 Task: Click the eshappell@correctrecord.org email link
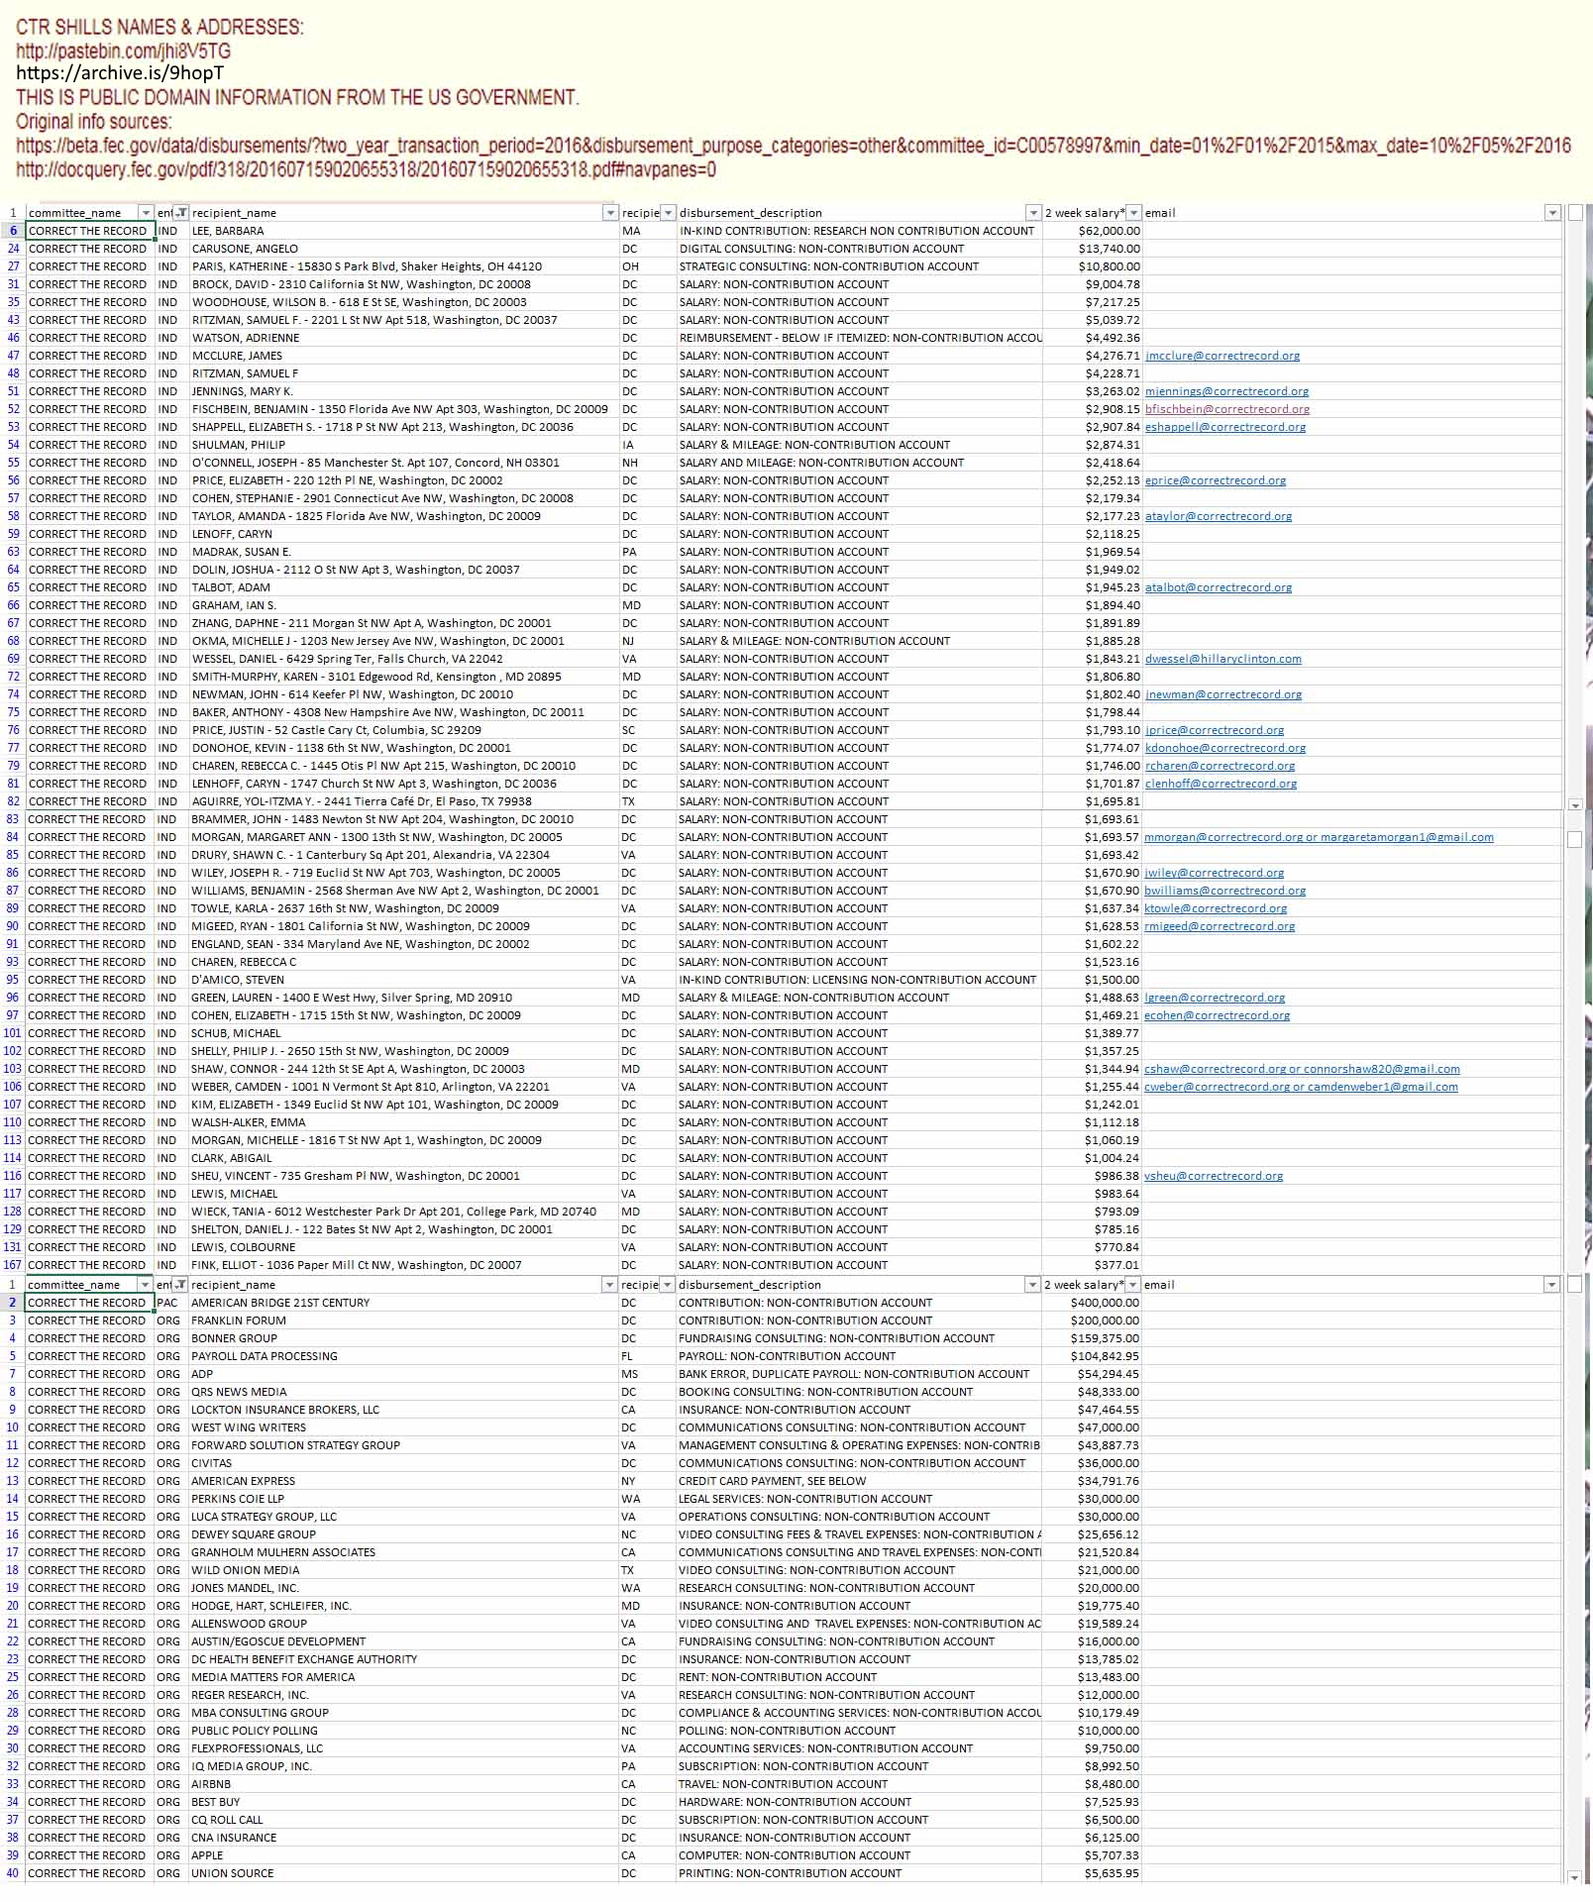(x=1225, y=427)
